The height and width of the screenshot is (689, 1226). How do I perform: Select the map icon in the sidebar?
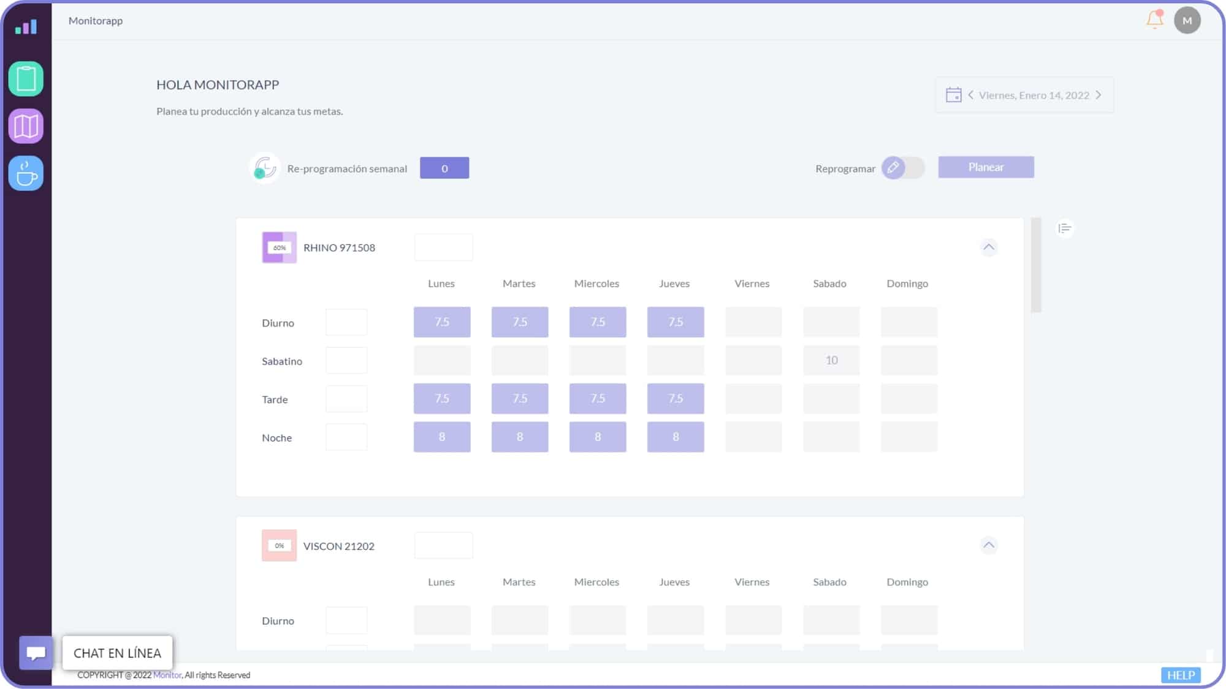[26, 126]
